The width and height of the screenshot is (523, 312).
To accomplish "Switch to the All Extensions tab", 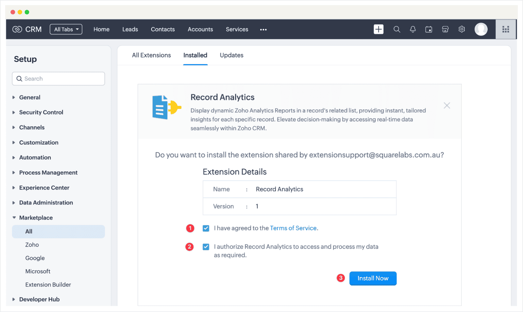I will pyautogui.click(x=151, y=55).
